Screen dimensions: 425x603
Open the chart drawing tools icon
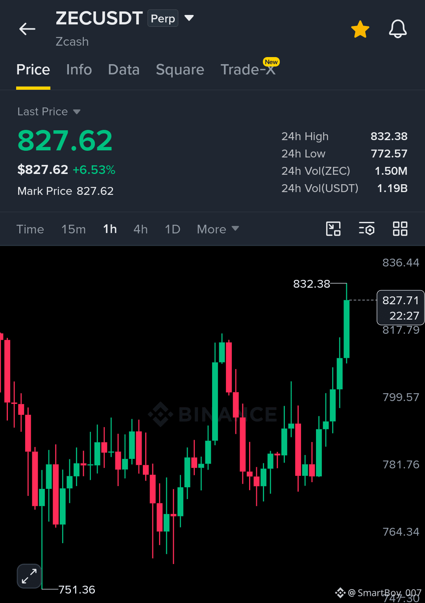coord(333,229)
